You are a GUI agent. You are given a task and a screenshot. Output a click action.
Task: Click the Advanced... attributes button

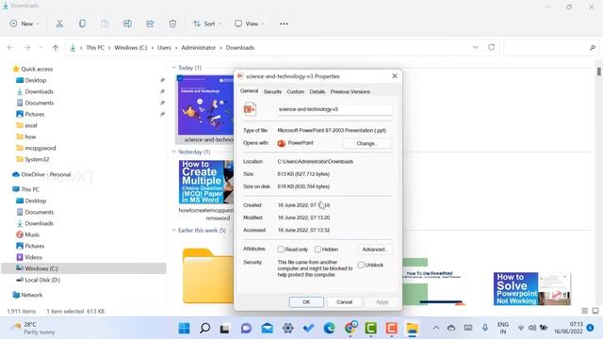375,250
